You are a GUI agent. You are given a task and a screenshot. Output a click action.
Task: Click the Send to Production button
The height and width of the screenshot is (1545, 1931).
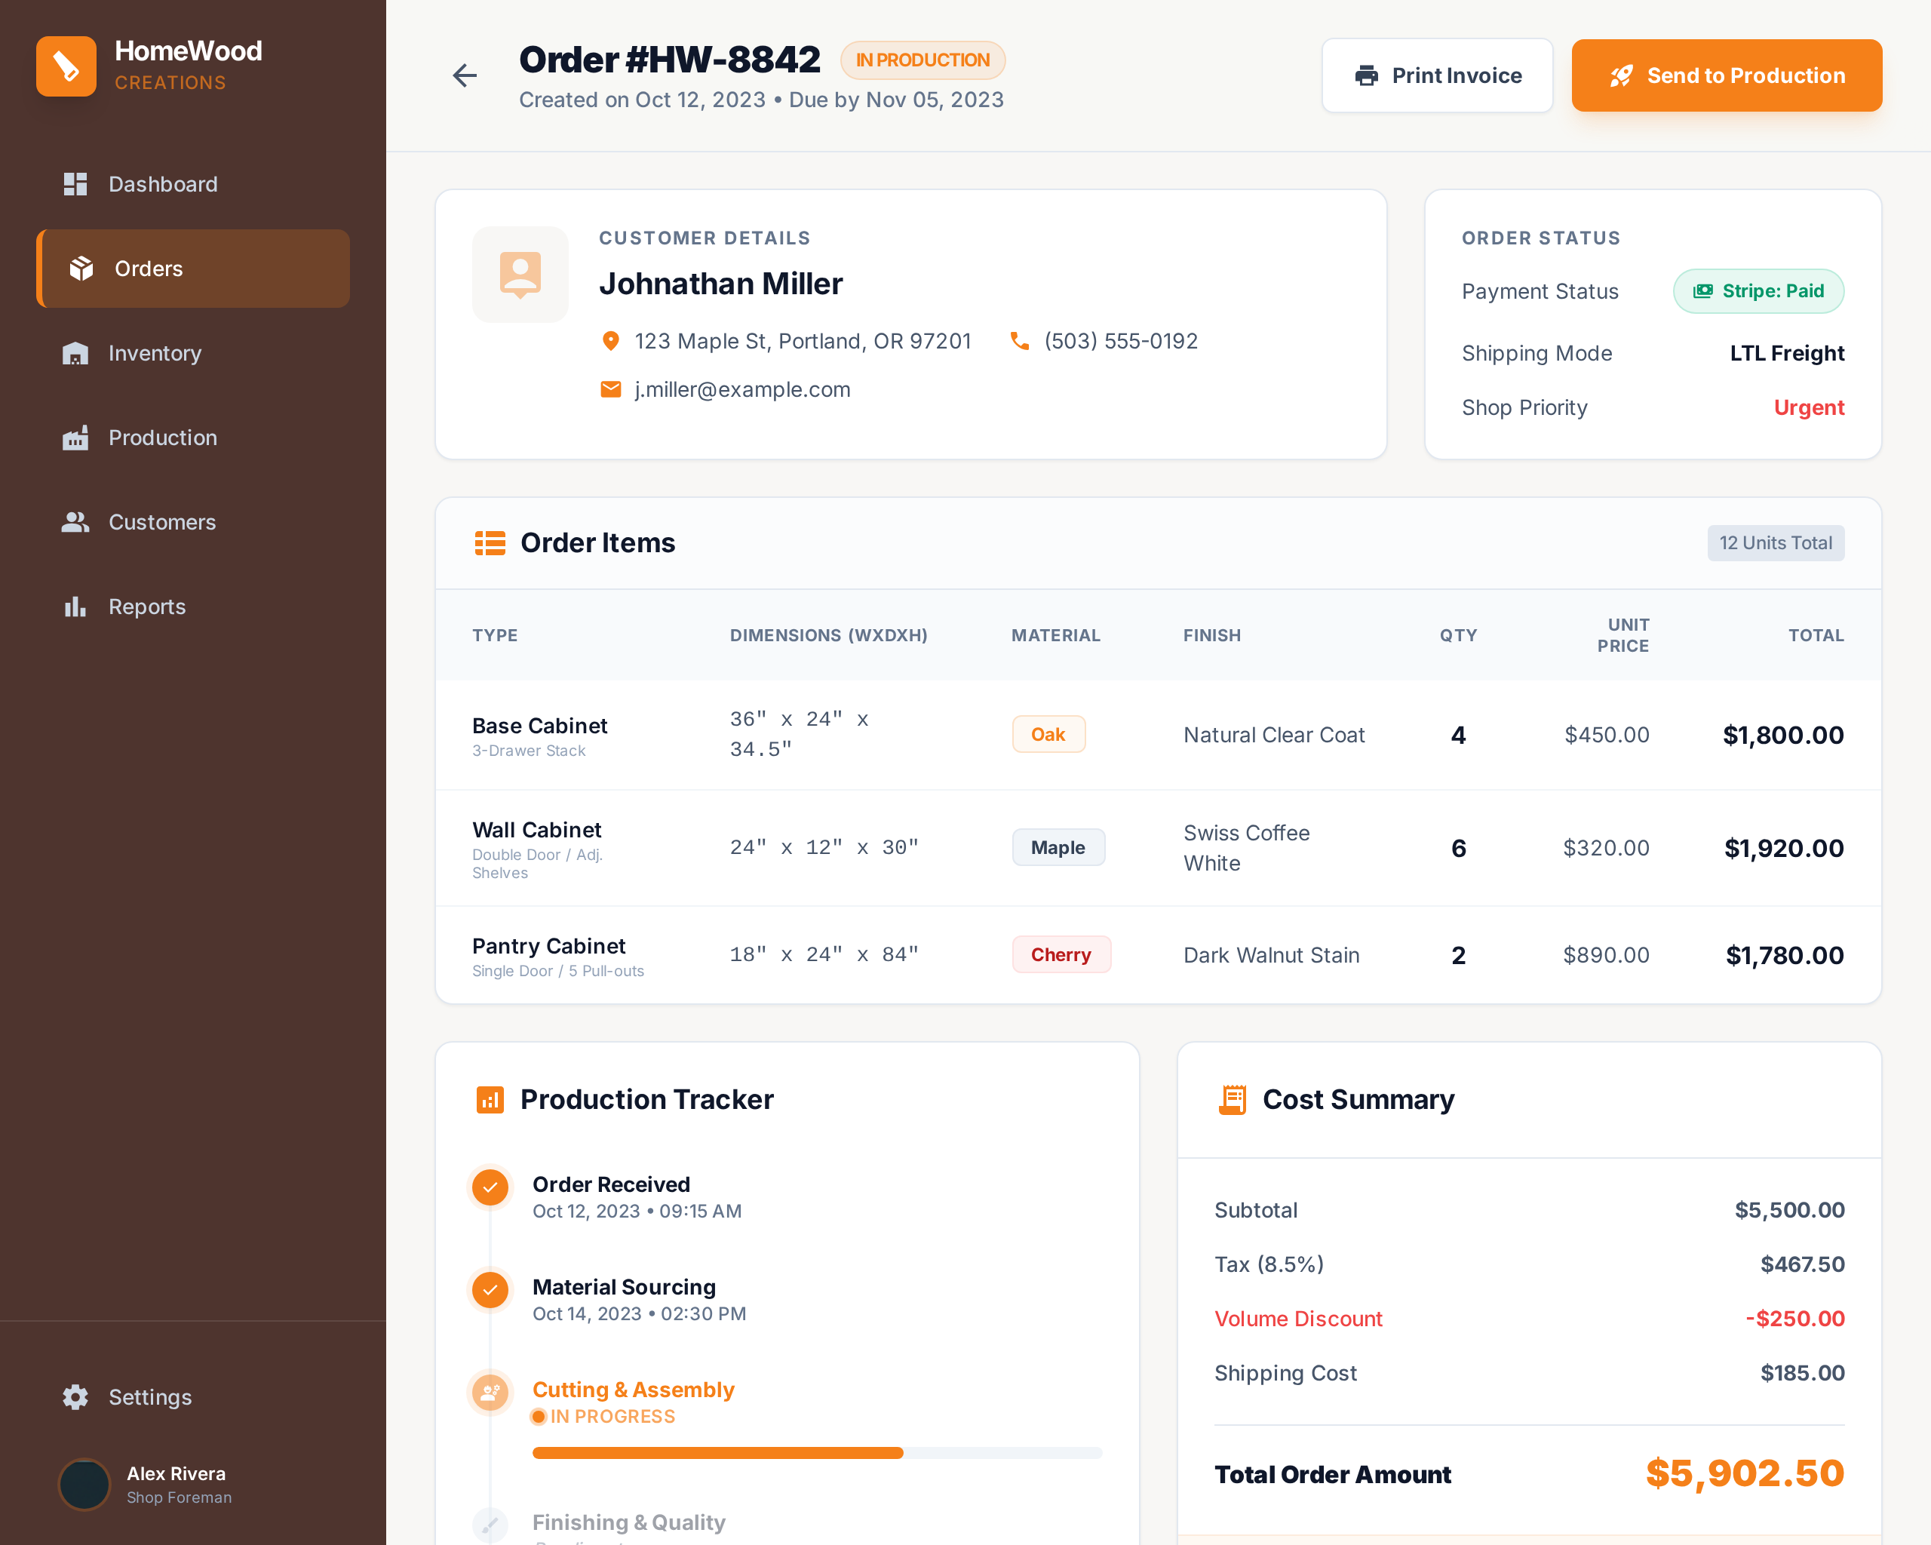tap(1726, 75)
